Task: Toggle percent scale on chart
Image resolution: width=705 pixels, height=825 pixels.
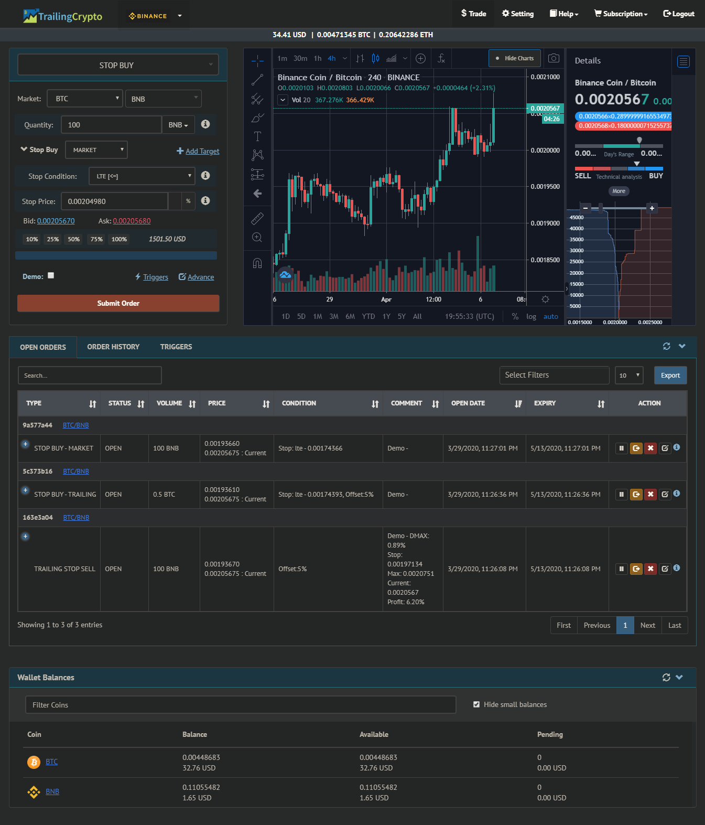Action: point(515,316)
